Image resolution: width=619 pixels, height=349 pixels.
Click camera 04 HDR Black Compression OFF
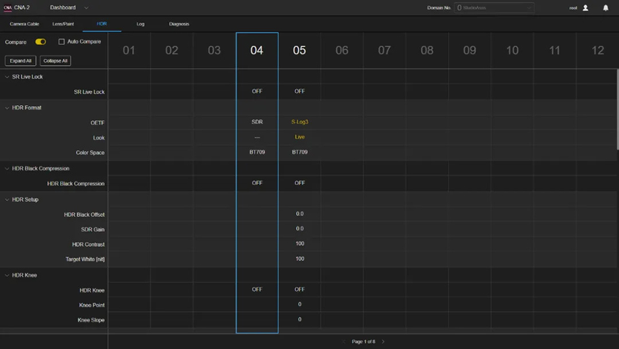pyautogui.click(x=257, y=183)
